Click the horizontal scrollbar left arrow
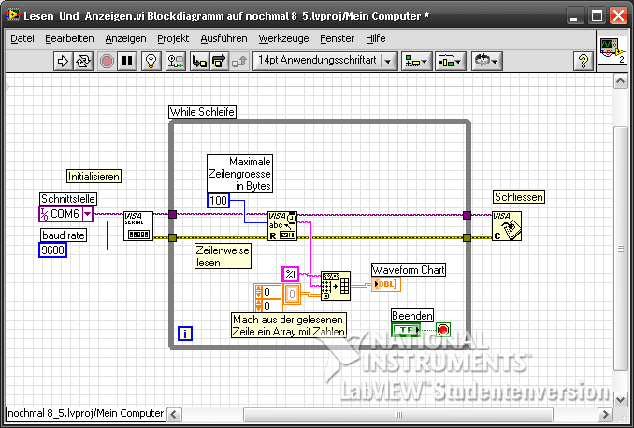Image resolution: width=634 pixels, height=428 pixels. click(x=174, y=414)
